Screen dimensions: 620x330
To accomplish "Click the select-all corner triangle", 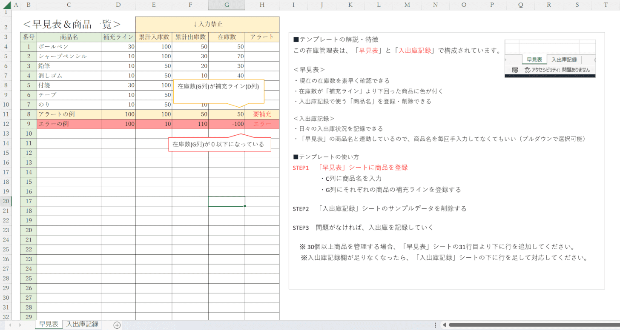I will [x=6, y=5].
